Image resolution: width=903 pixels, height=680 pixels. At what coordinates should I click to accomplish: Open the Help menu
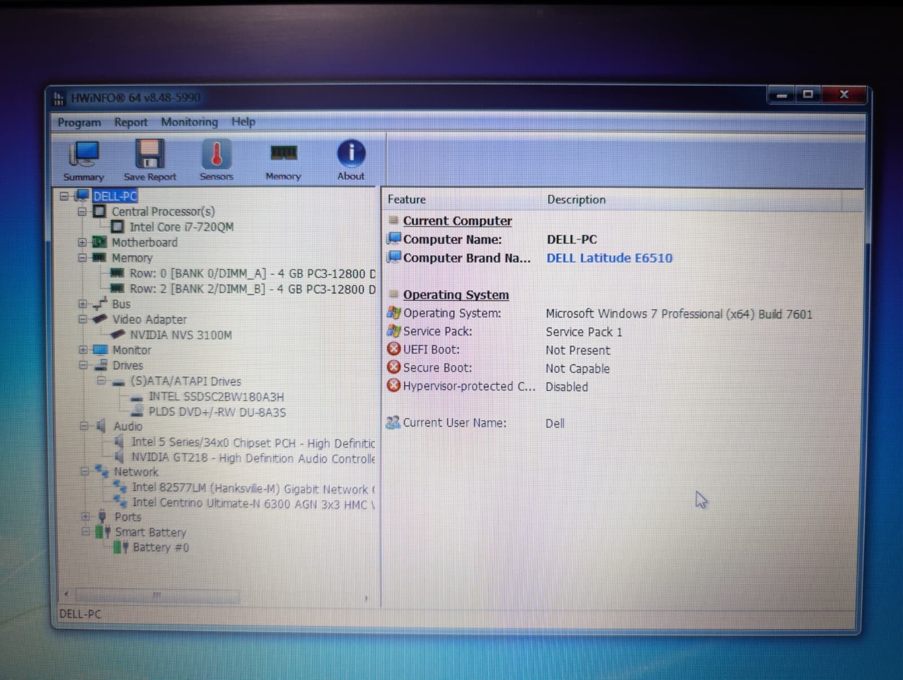click(x=243, y=121)
